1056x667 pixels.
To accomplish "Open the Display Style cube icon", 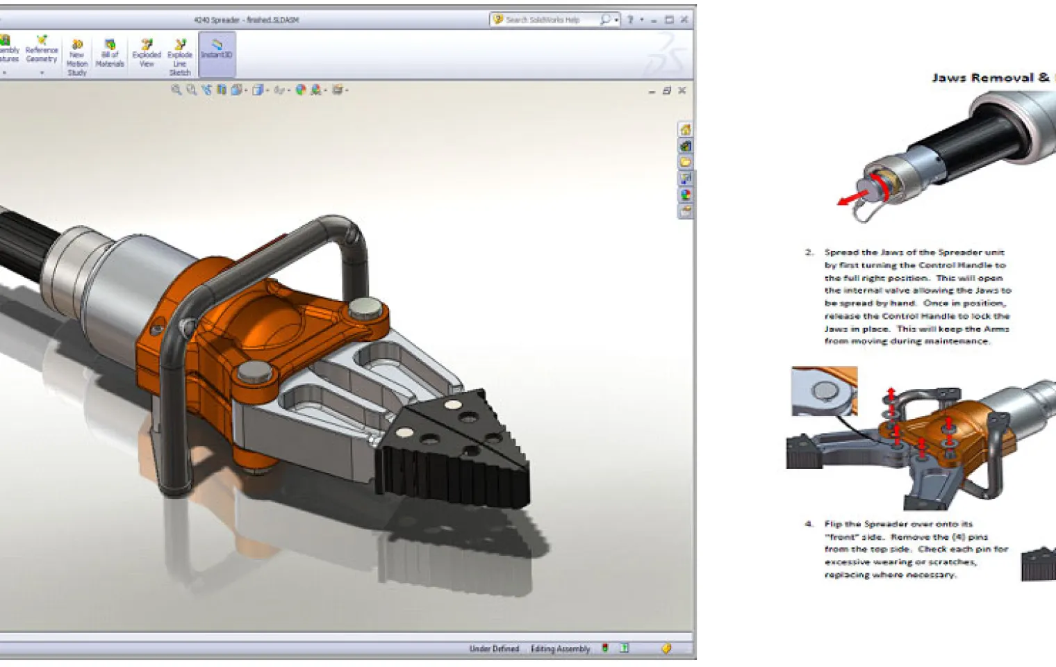I will [x=257, y=90].
